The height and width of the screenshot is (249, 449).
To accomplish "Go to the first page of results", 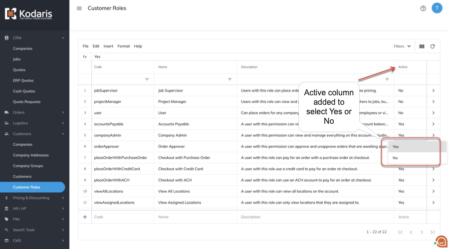I will click(400, 232).
